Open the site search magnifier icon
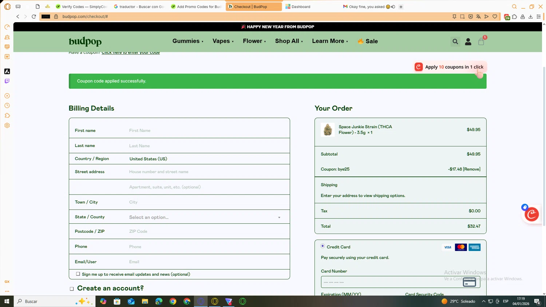Screen dimensions: 546x307 click(455, 41)
